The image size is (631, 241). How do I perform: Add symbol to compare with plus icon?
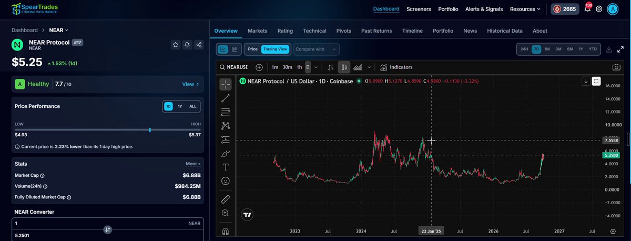coord(259,67)
